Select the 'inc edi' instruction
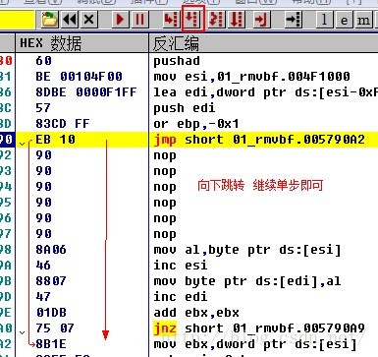This screenshot has height=357, width=378. [x=181, y=297]
